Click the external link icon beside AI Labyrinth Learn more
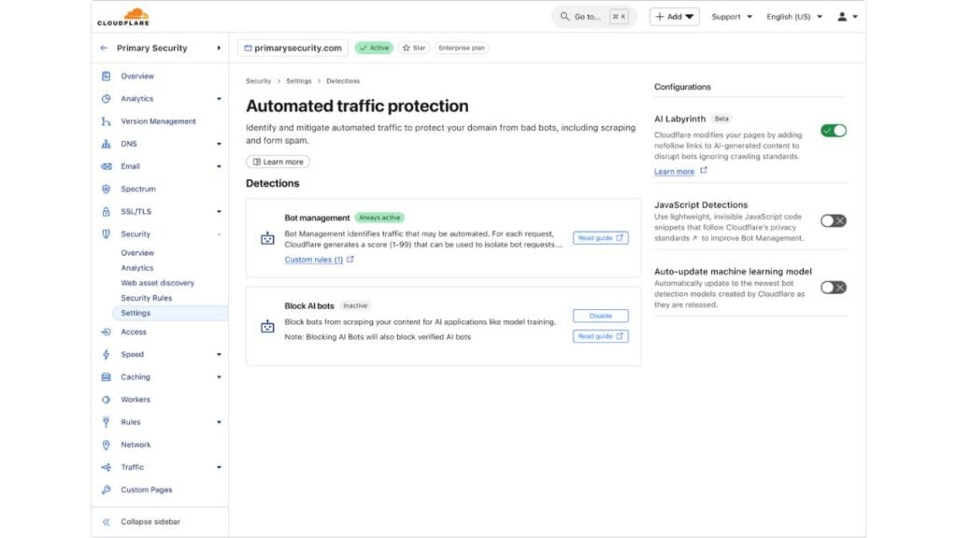This screenshot has width=957, height=538. tap(704, 171)
